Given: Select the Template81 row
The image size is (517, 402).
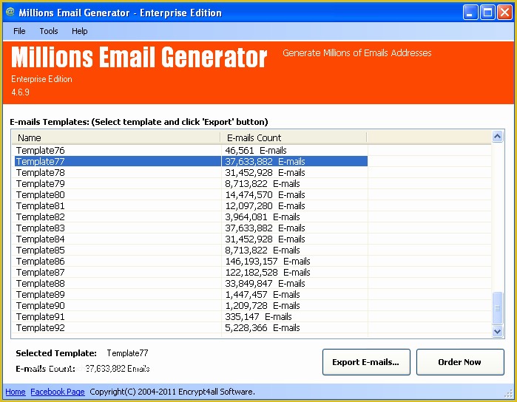Looking at the screenshot, I should pos(192,206).
